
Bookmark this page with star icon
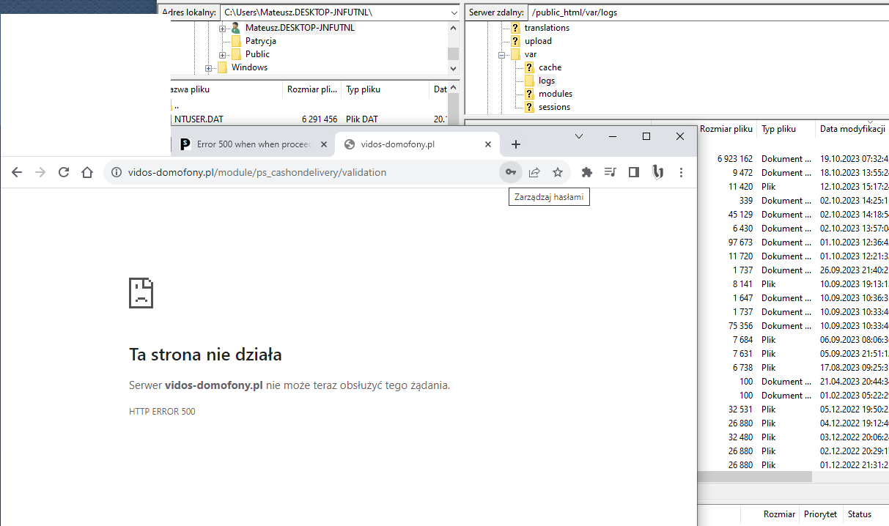click(x=558, y=172)
